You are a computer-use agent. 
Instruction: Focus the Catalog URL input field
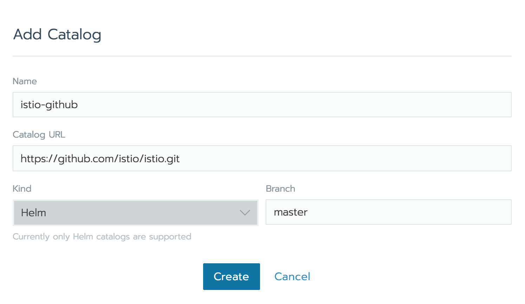(262, 158)
